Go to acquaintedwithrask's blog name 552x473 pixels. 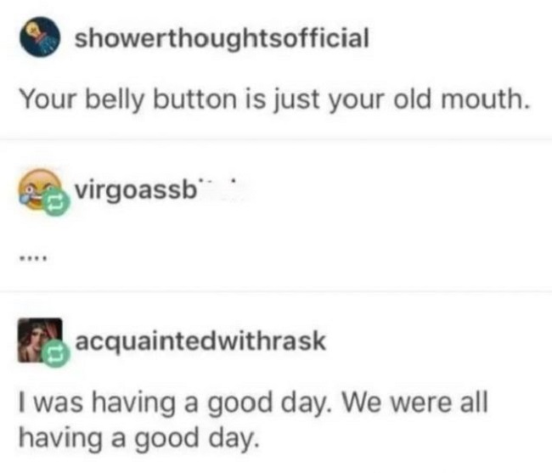(200, 341)
